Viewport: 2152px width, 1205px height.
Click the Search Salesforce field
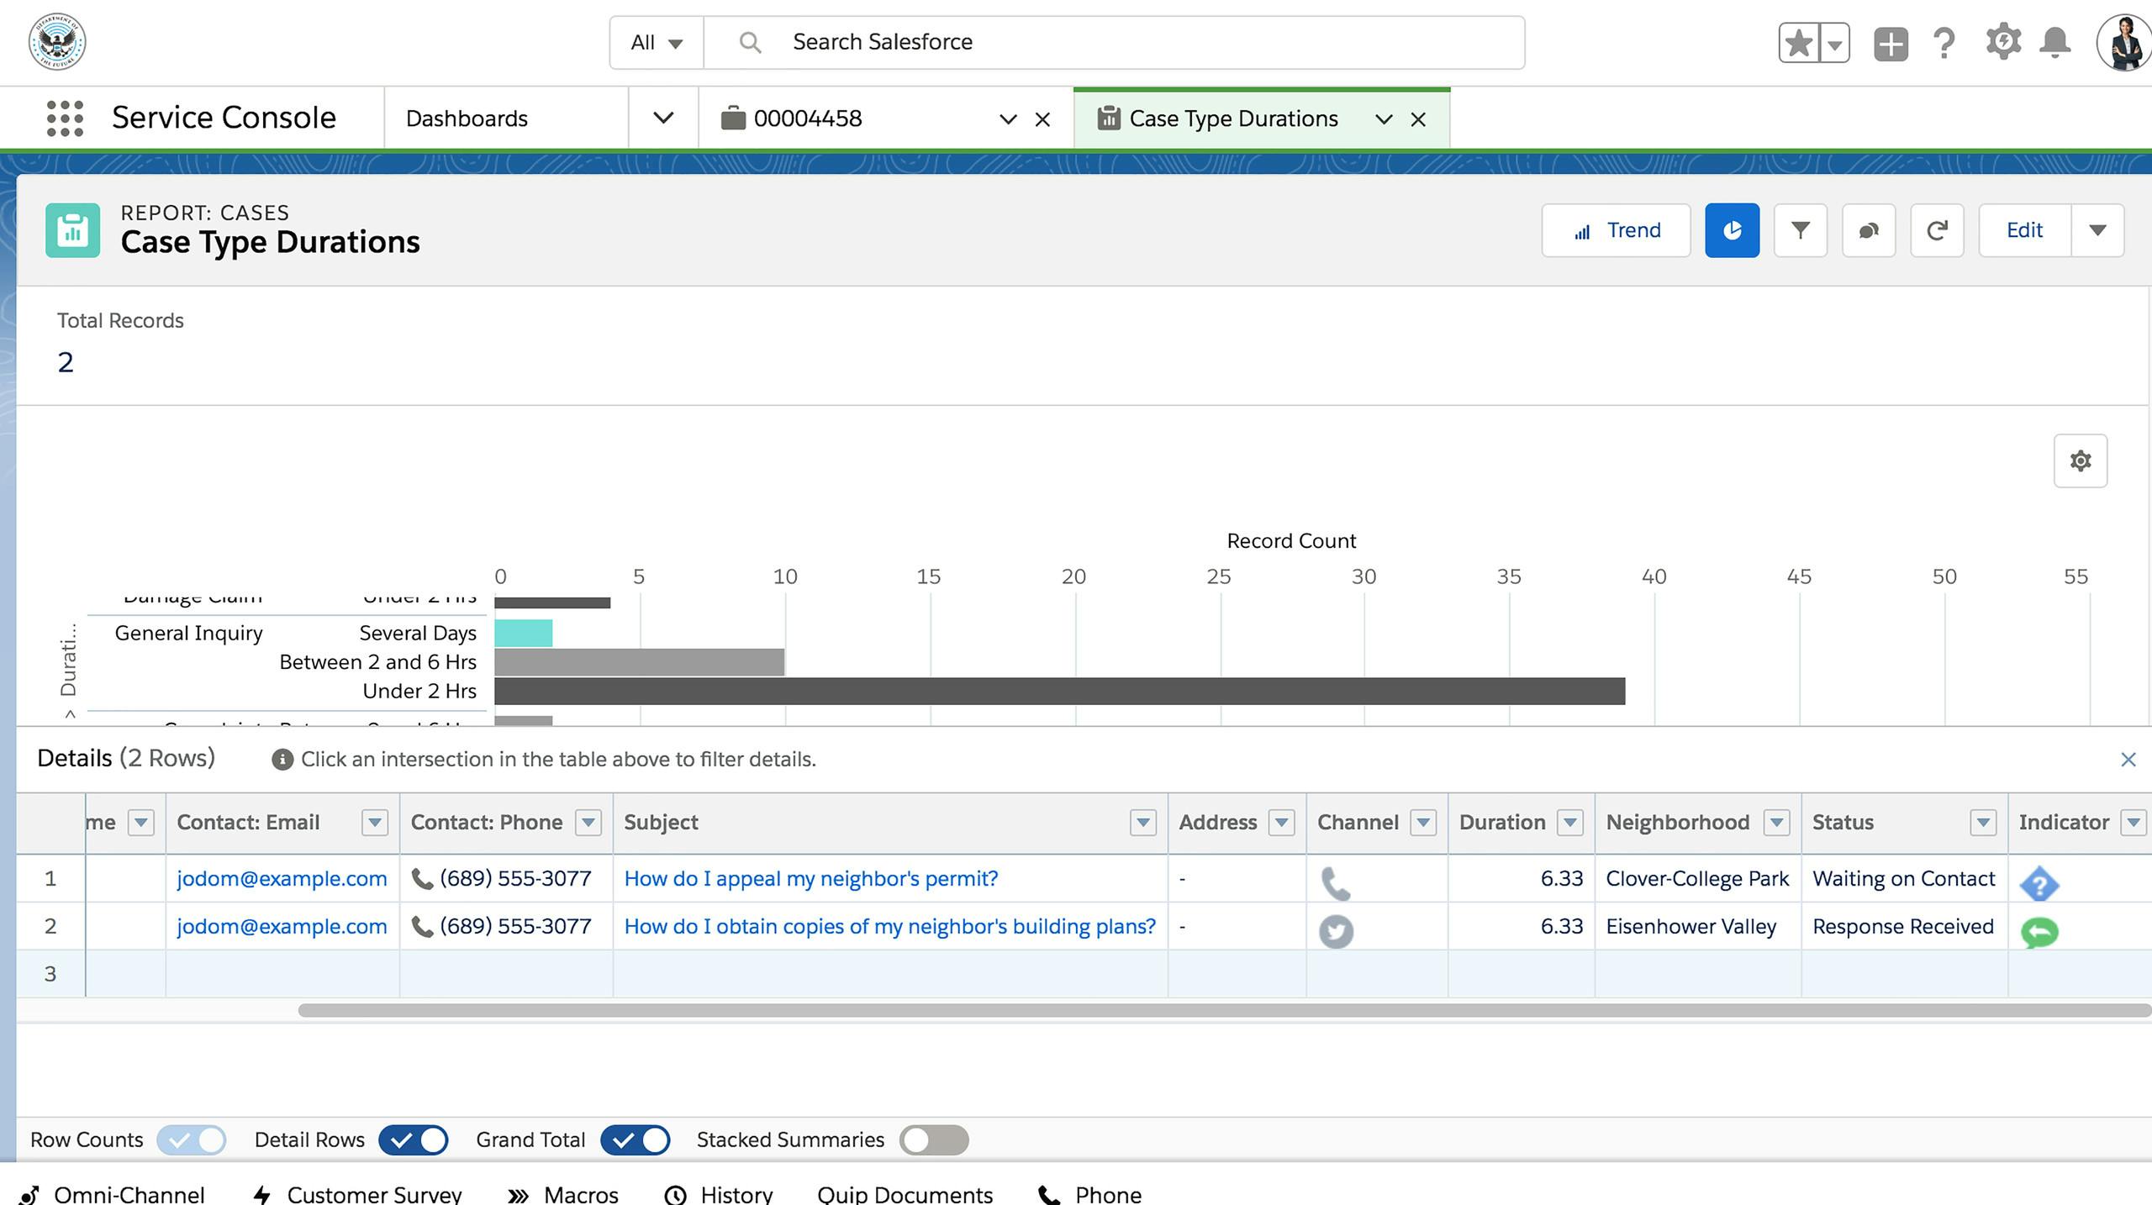(x=1113, y=42)
